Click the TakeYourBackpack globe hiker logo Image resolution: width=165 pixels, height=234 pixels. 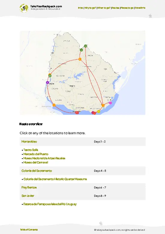coord(24,8)
